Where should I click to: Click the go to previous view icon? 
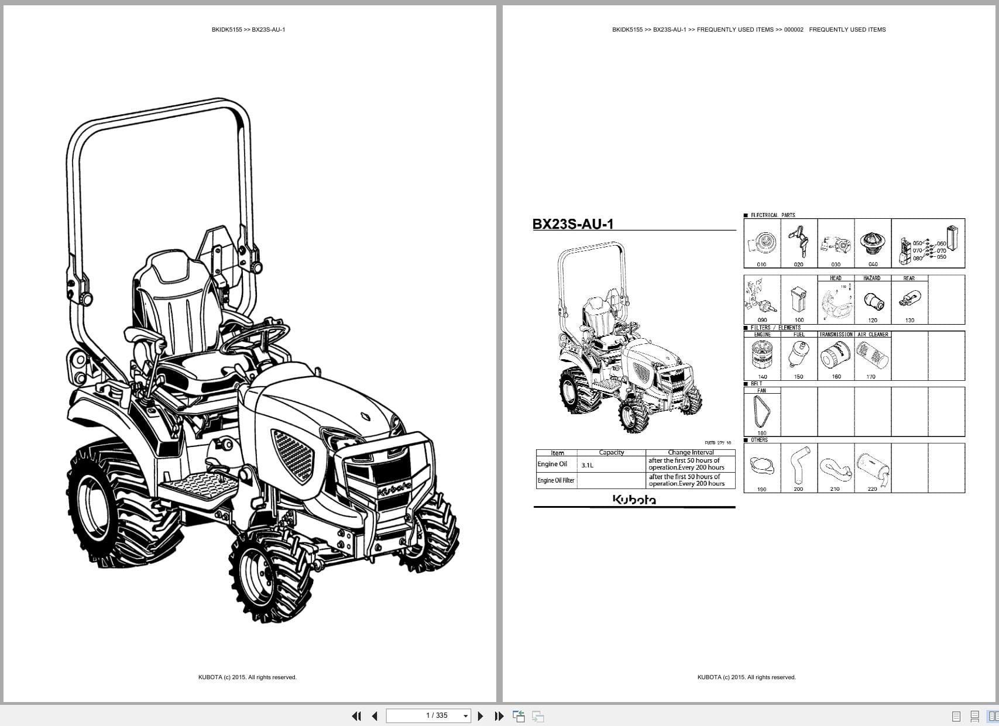click(x=519, y=716)
